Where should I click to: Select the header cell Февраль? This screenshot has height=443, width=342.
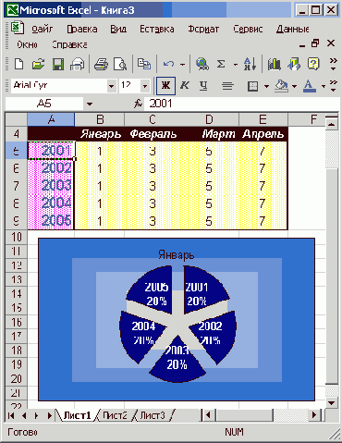coord(153,134)
